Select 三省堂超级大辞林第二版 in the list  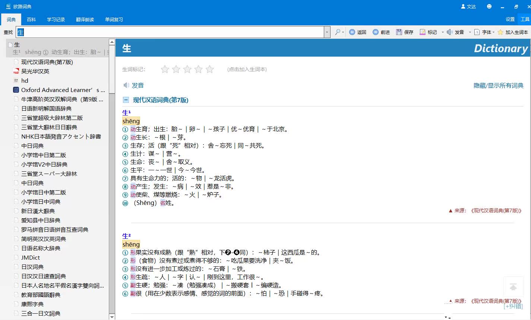pyautogui.click(x=52, y=118)
